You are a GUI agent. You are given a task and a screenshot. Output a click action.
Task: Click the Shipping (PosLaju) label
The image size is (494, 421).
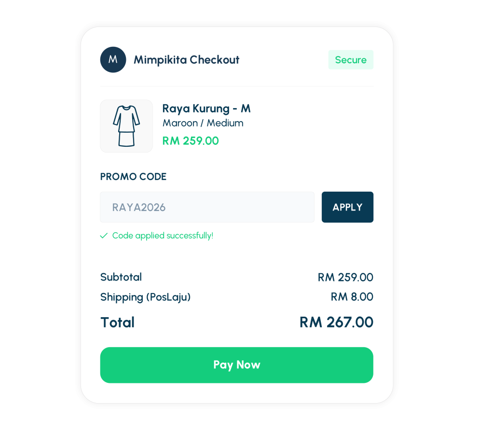(145, 297)
